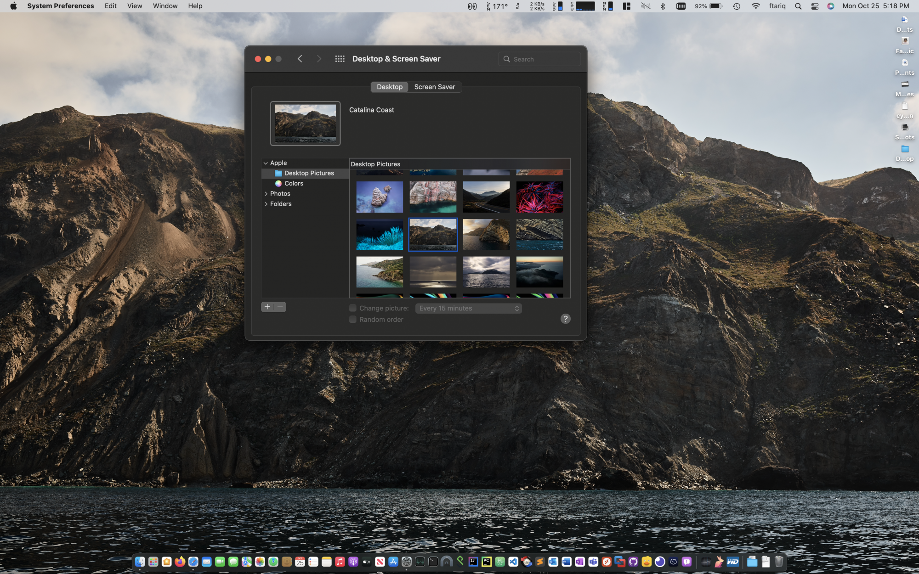
Task: Open the View menu
Action: (x=135, y=6)
